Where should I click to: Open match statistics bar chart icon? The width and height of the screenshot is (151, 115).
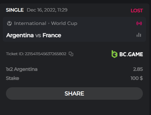pyautogui.click(x=139, y=35)
